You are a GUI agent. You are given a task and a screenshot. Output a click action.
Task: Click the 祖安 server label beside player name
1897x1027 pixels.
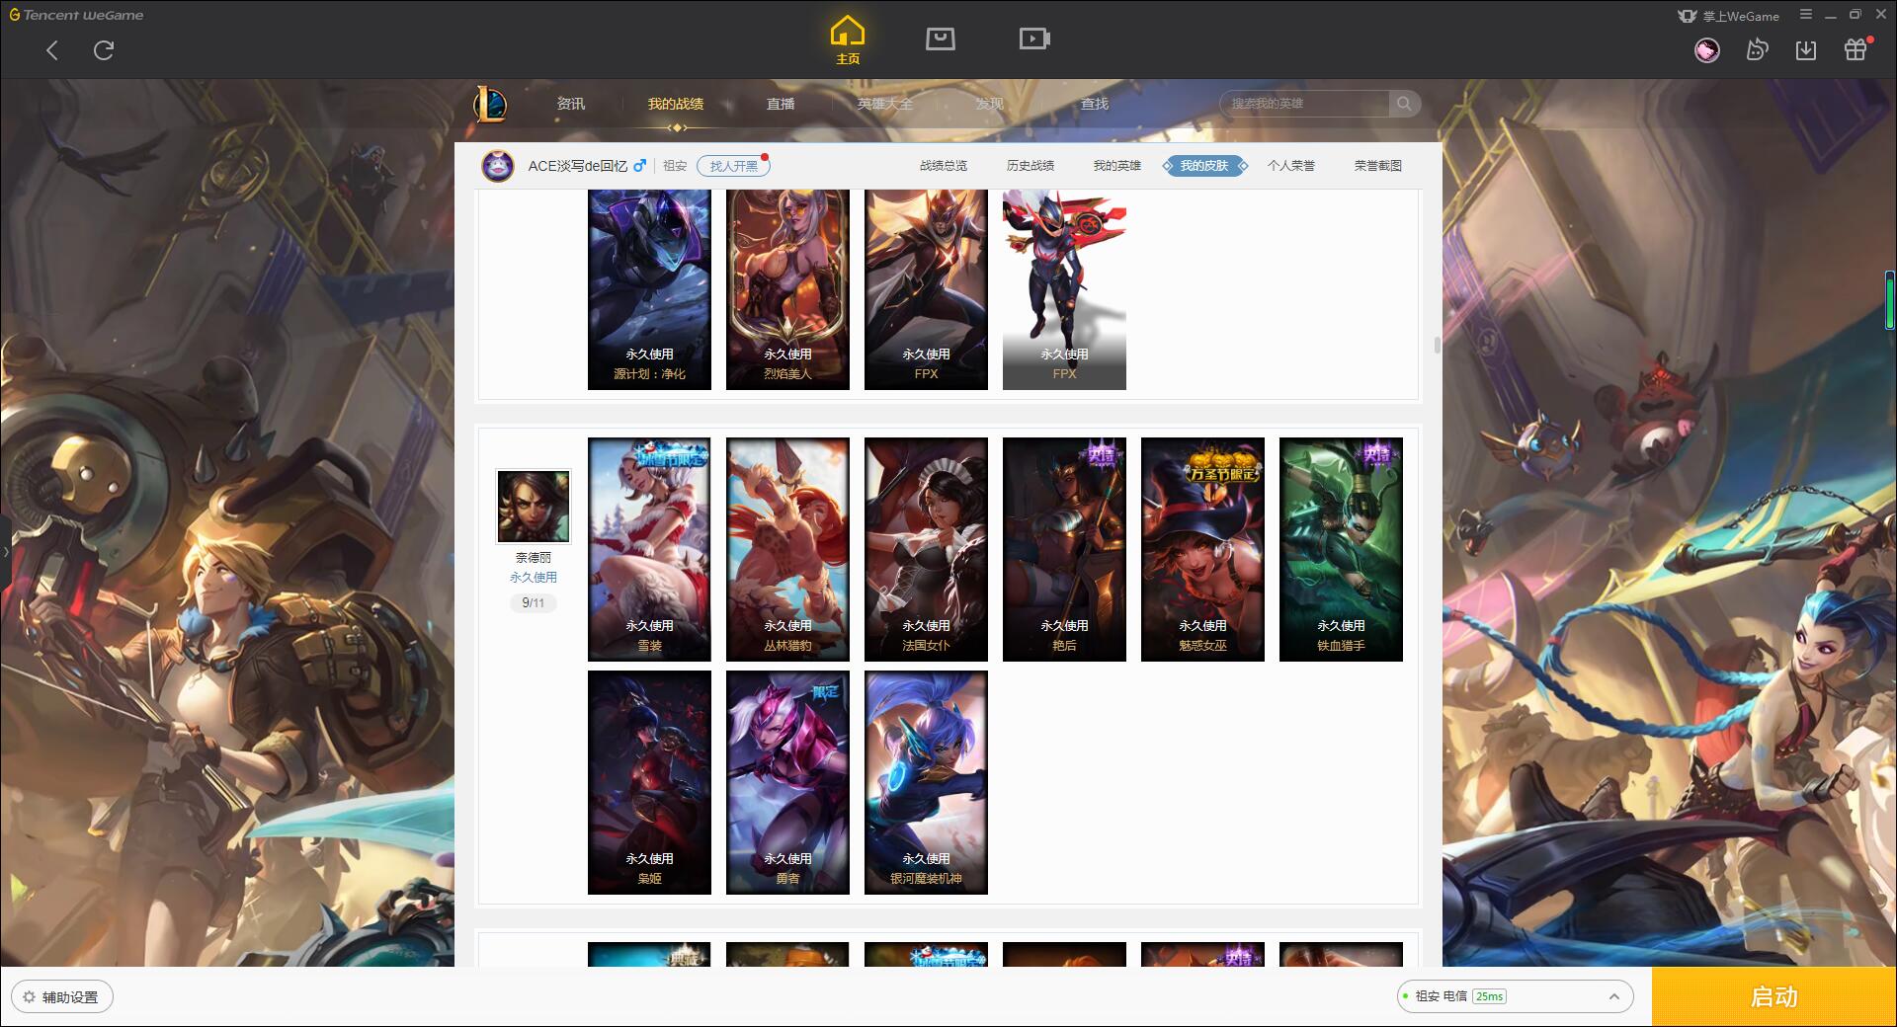point(675,166)
